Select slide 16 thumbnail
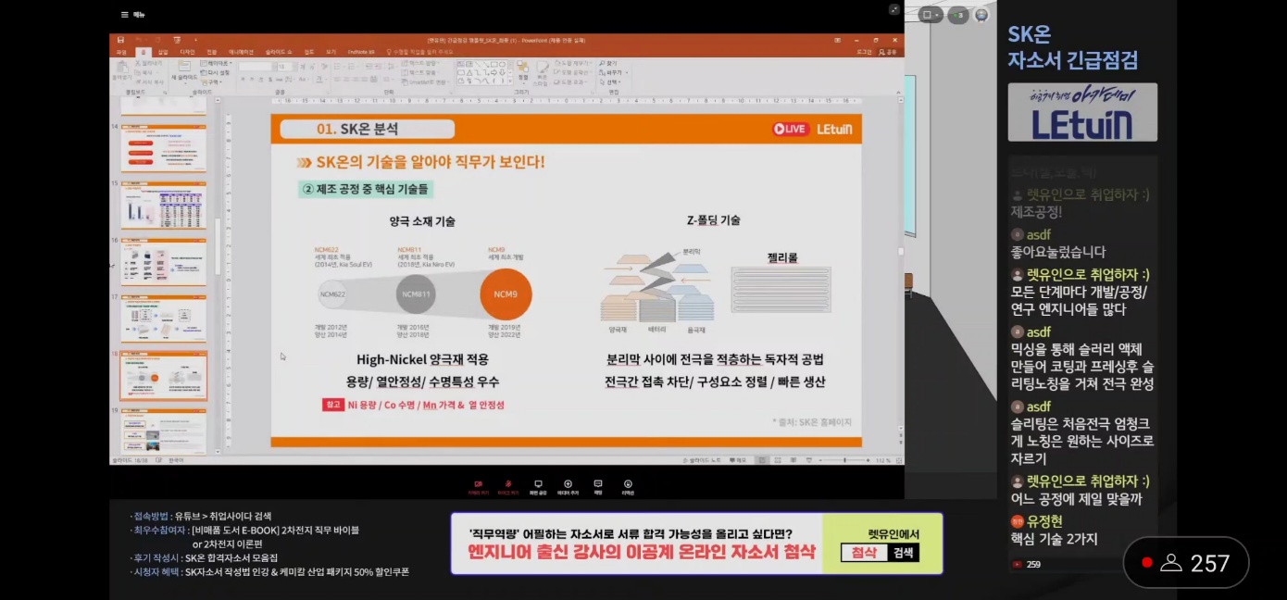The width and height of the screenshot is (1287, 600). click(164, 262)
